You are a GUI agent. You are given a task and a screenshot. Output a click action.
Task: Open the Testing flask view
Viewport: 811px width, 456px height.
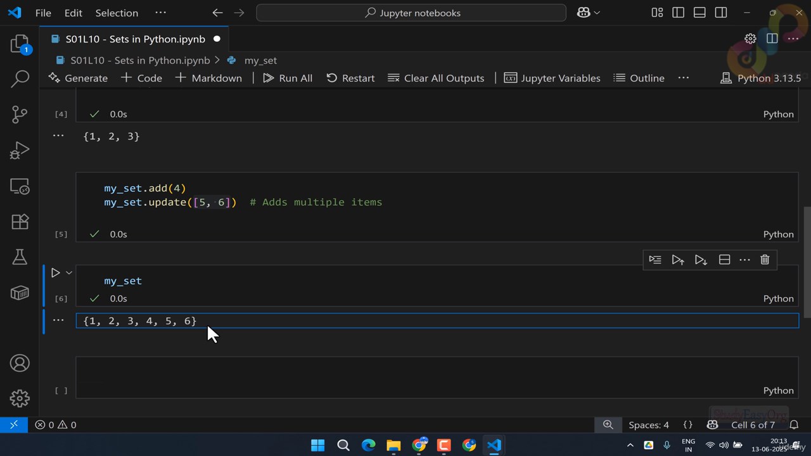[20, 256]
